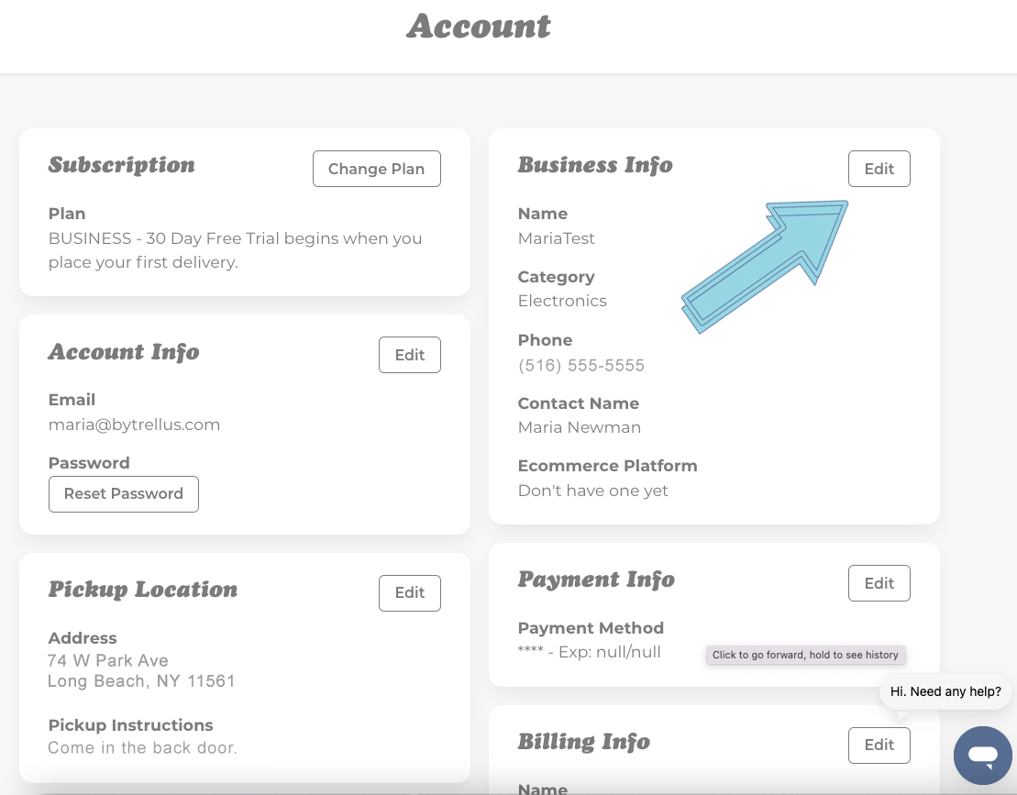Click the business phone number (516) 555-5555

(581, 365)
